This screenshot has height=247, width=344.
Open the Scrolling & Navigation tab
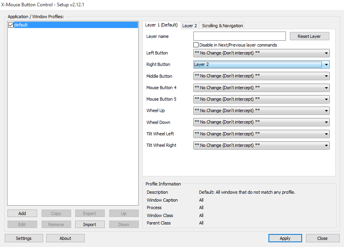tap(222, 26)
